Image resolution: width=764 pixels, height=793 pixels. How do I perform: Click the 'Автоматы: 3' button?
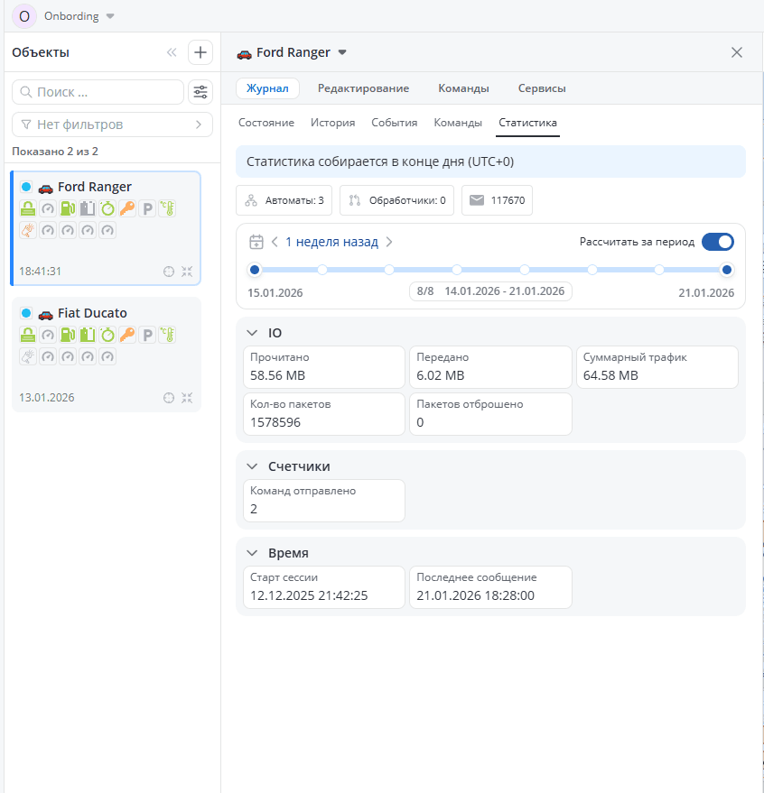[x=284, y=200]
